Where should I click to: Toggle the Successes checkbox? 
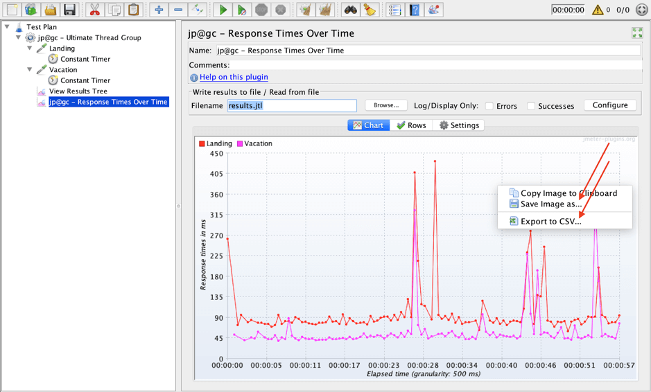(x=531, y=106)
